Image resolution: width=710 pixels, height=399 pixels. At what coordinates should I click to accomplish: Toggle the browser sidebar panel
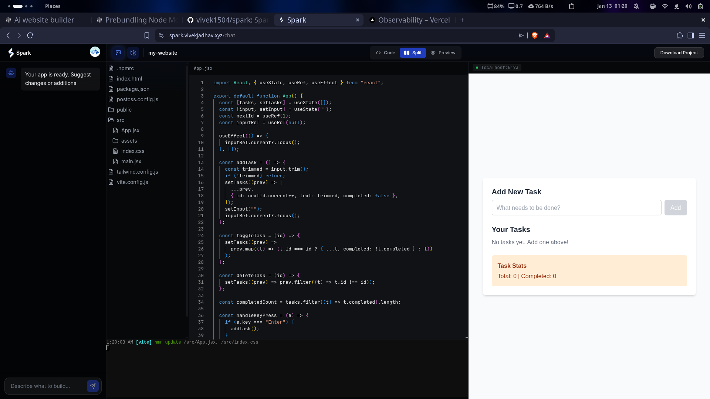point(691,35)
